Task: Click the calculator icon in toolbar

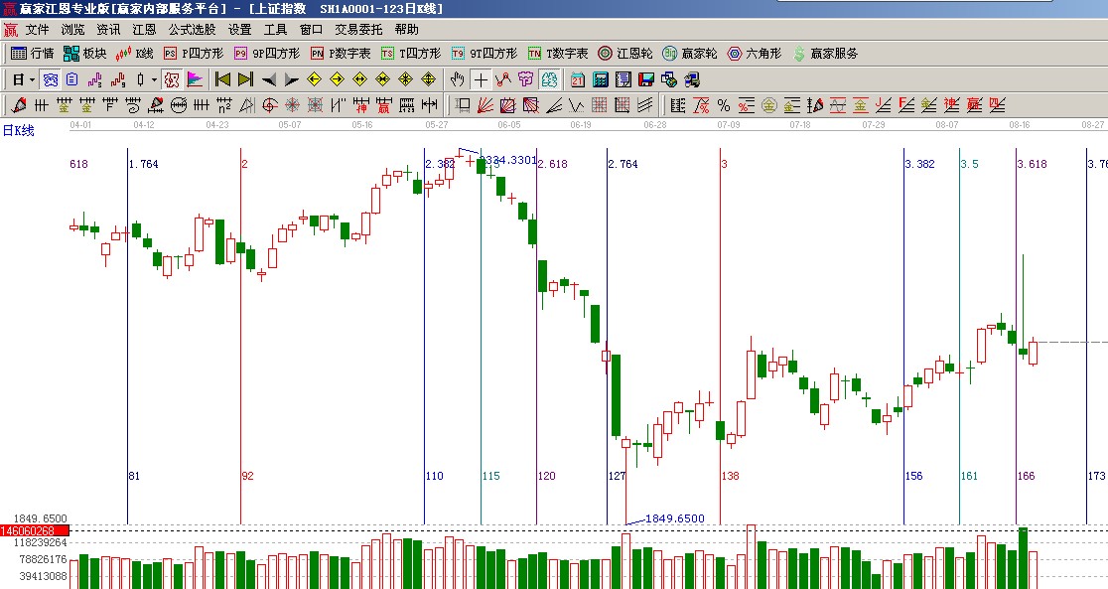Action: pos(600,79)
